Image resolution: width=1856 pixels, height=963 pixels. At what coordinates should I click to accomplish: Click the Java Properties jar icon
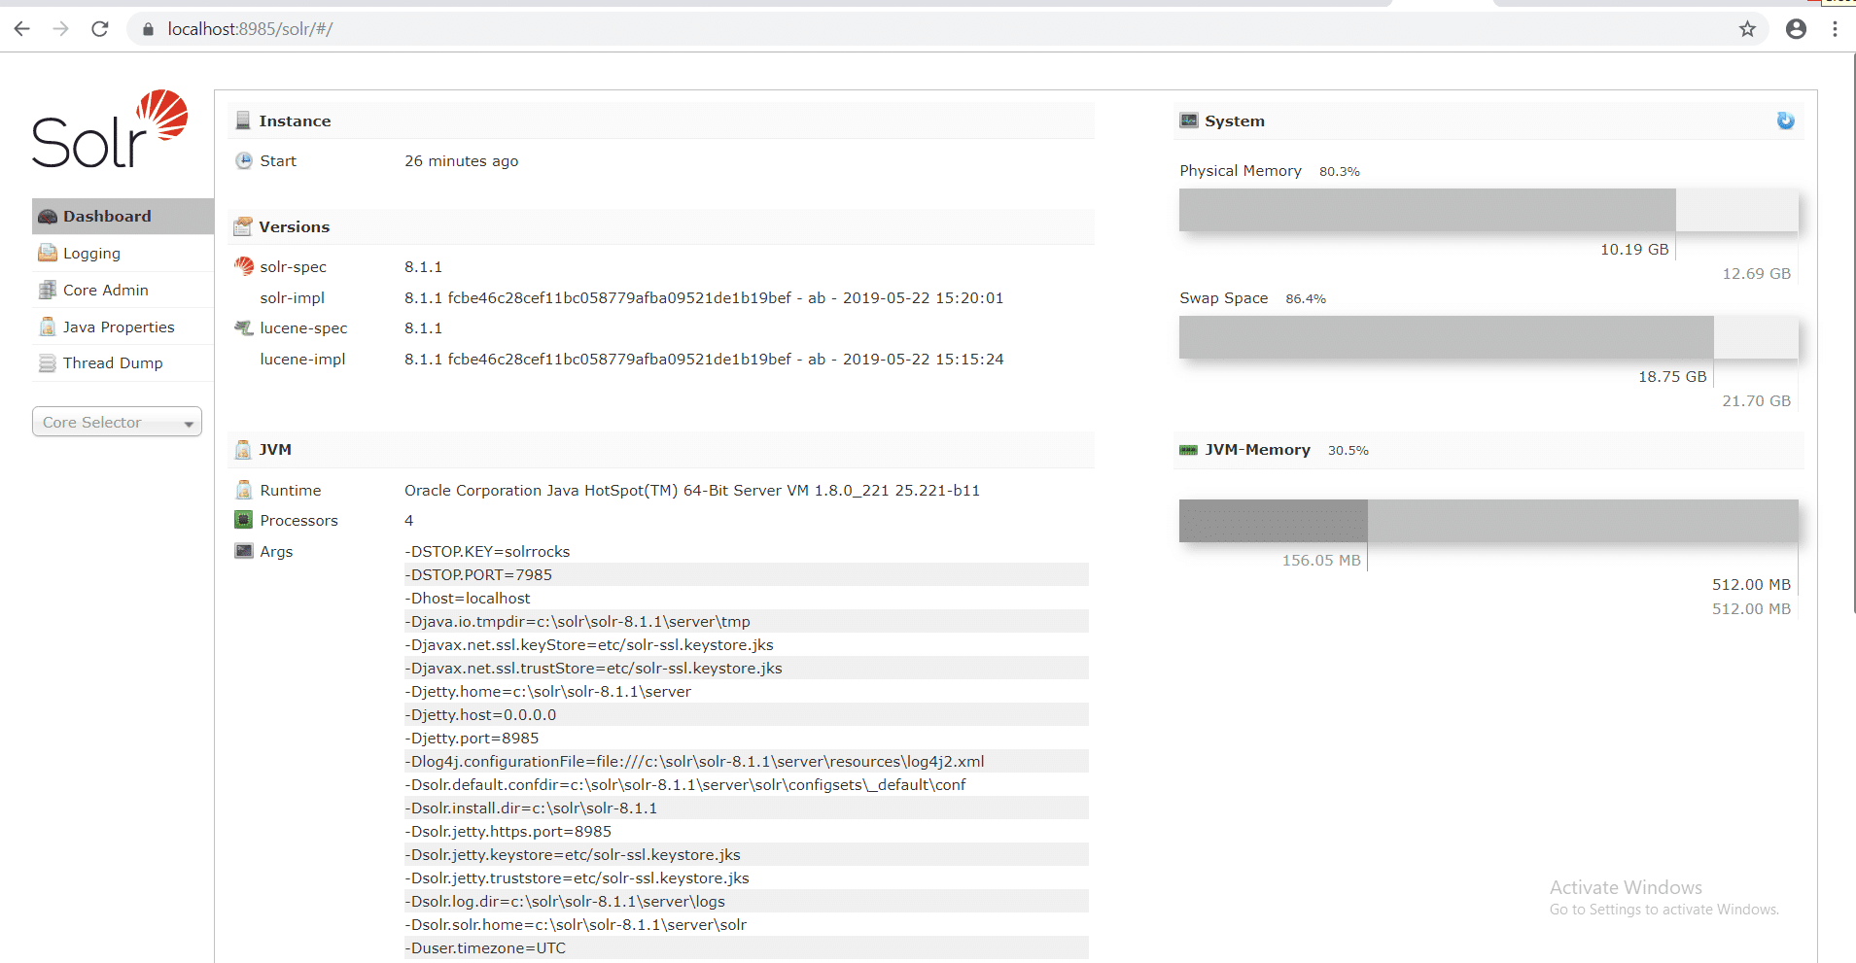pos(48,327)
